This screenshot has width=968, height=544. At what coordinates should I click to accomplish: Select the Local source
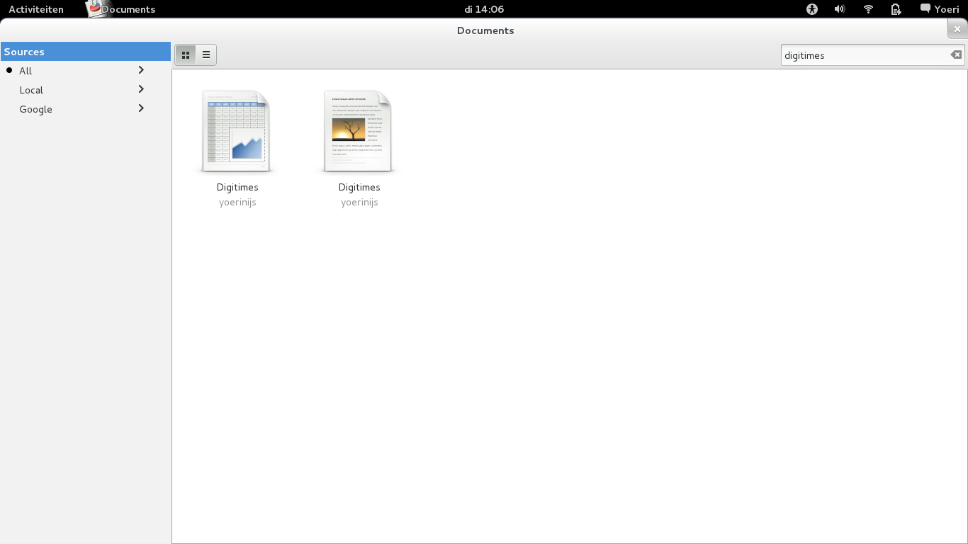31,90
